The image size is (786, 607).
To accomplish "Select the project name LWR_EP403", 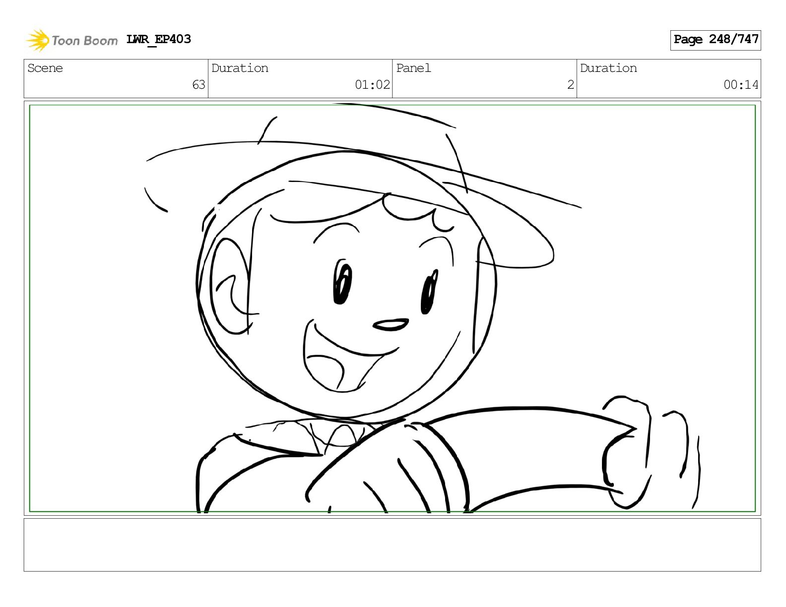I will [158, 40].
